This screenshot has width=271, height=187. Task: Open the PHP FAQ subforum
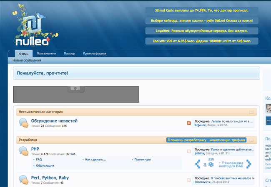point(39,159)
